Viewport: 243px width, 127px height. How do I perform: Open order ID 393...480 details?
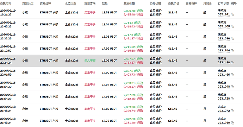(224, 63)
